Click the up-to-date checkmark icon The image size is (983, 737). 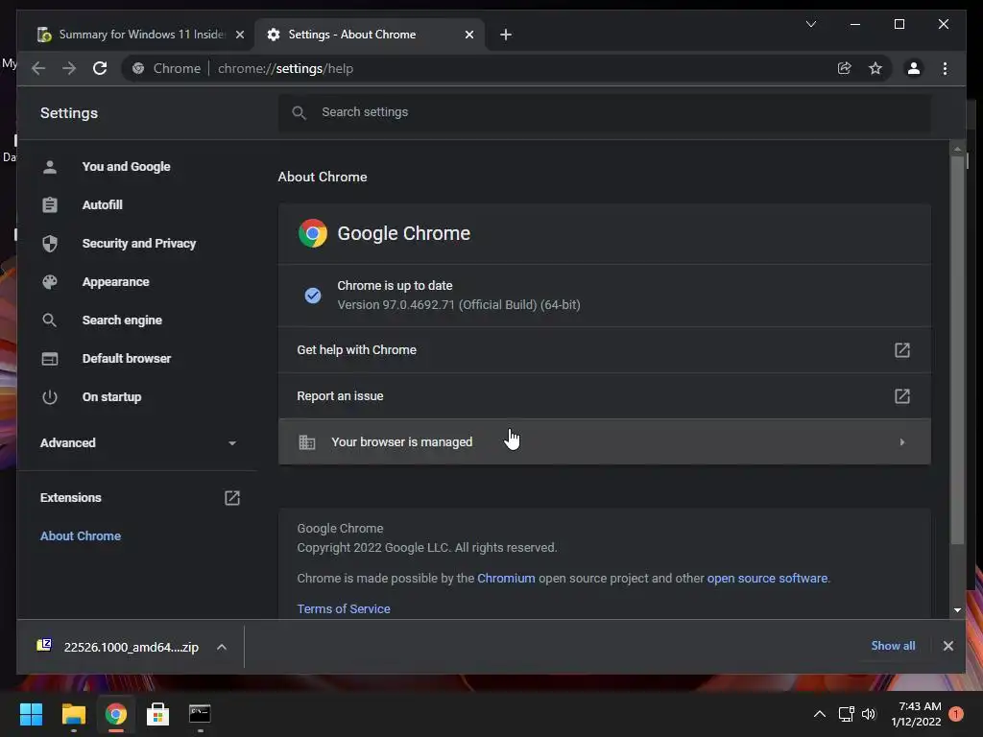pos(312,296)
